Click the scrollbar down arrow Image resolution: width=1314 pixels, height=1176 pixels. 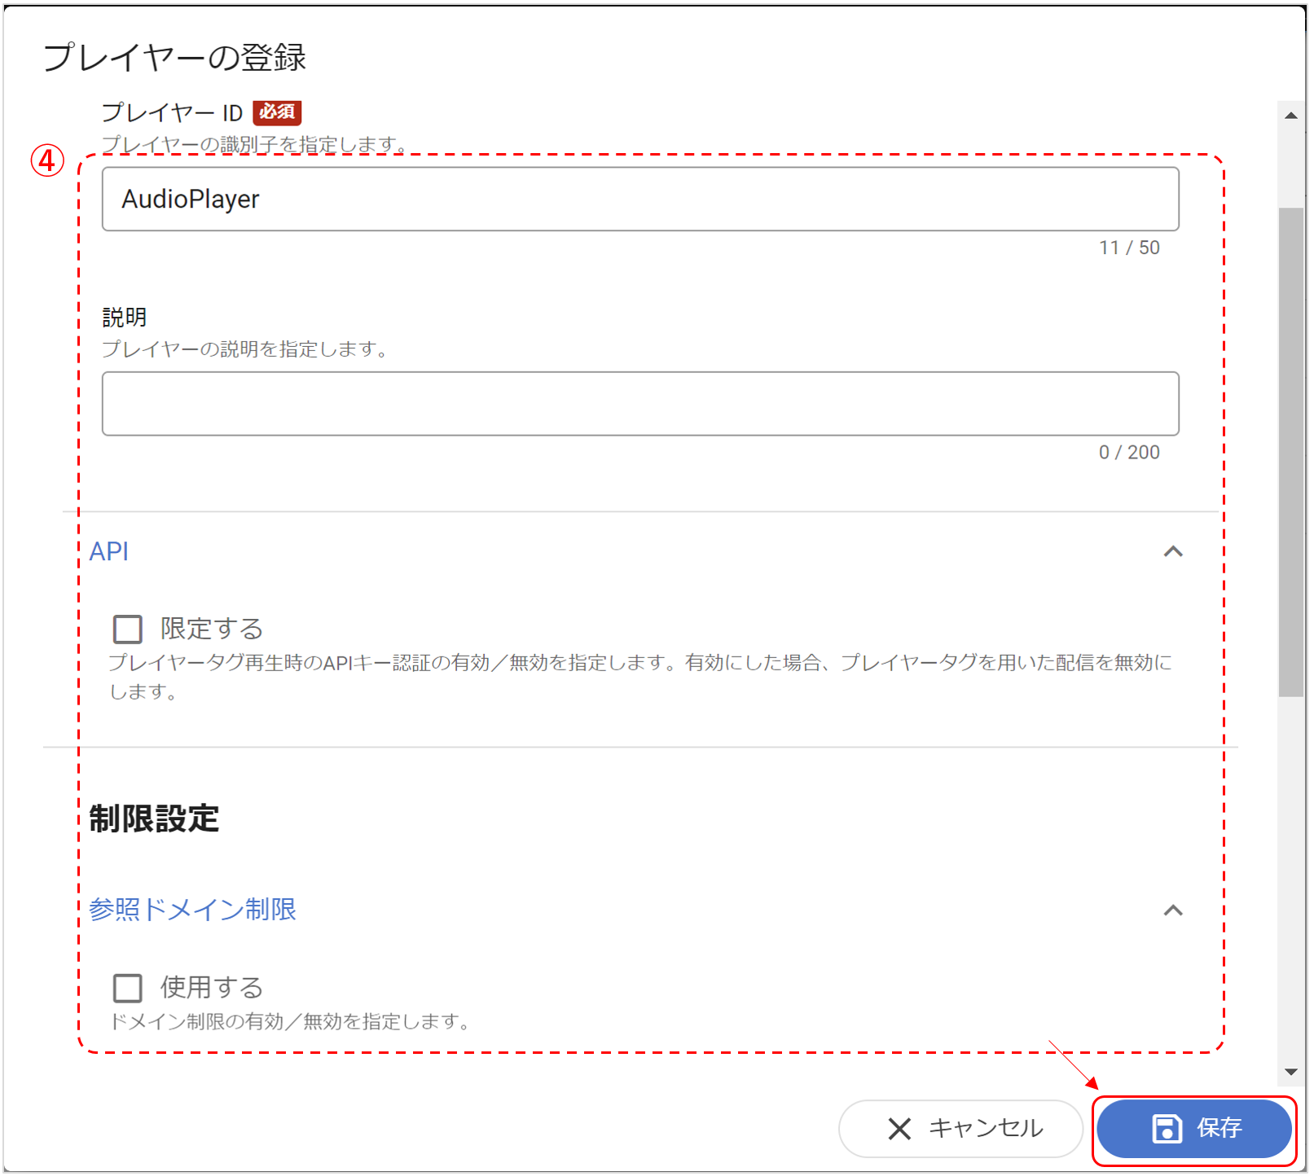(x=1291, y=1072)
